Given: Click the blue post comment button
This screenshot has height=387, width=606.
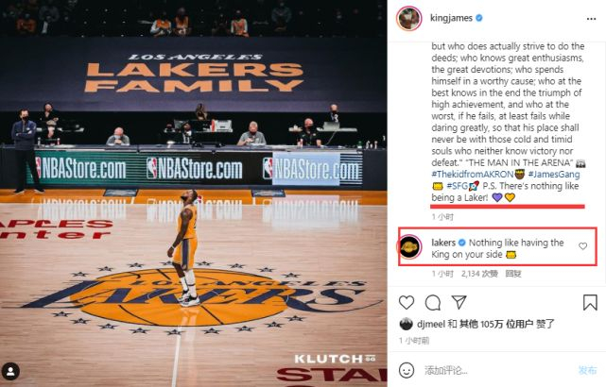Looking at the screenshot, I should tap(587, 370).
